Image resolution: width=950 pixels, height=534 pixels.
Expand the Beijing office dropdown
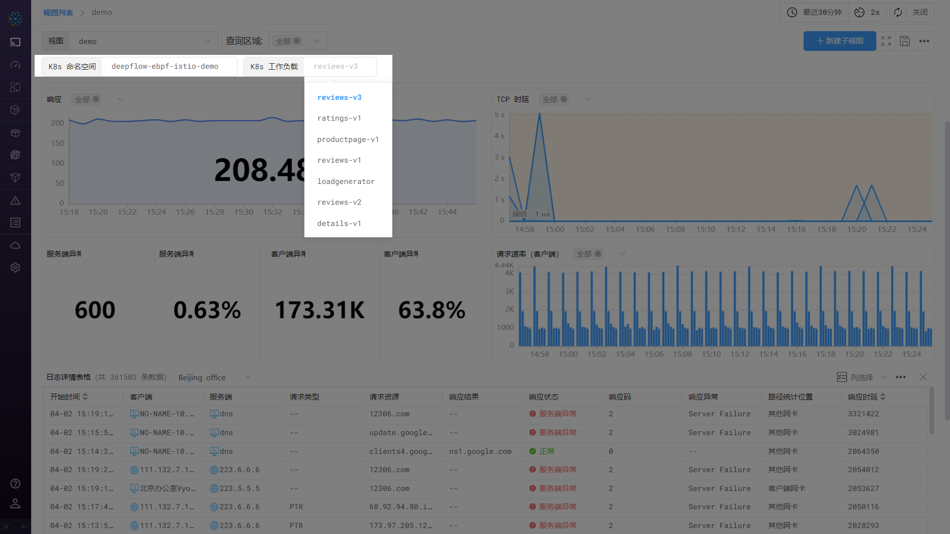tap(247, 377)
